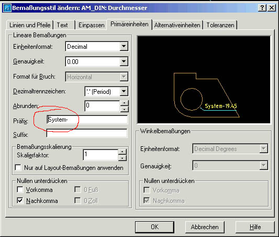The height and width of the screenshot is (237, 279).
Task: Decrease the Abrunden value with the down arrow
Action: (124, 109)
